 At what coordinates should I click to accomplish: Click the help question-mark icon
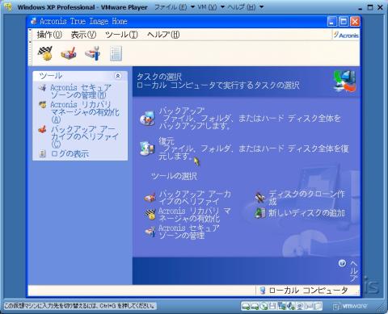click(342, 263)
